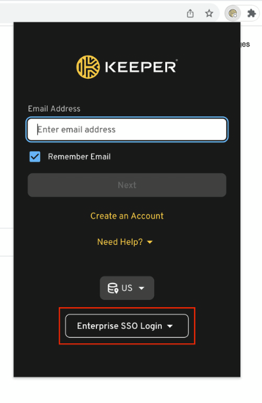Open the Enterprise SSO Login dropdown
This screenshot has height=403, width=262.
pyautogui.click(x=127, y=326)
